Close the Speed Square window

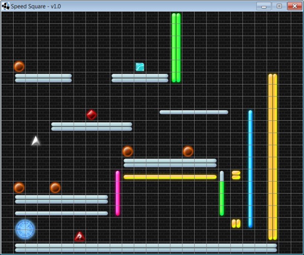[x=294, y=6]
